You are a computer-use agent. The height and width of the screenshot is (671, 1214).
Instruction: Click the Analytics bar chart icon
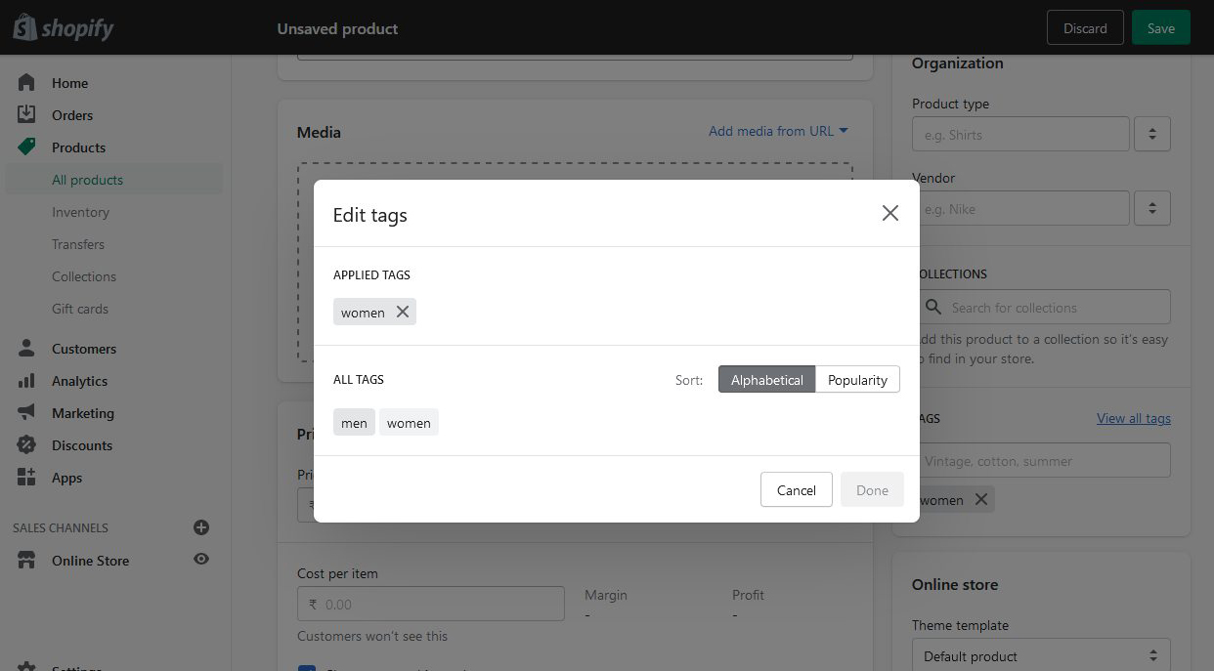pyautogui.click(x=26, y=381)
